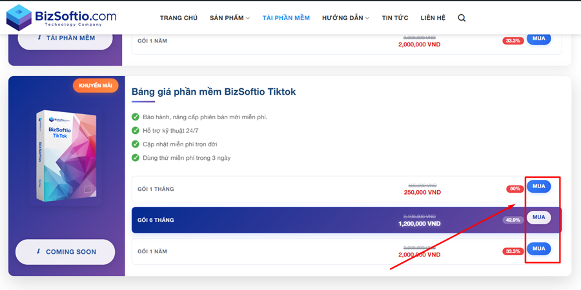Open the Tin Tức menu item

point(395,18)
